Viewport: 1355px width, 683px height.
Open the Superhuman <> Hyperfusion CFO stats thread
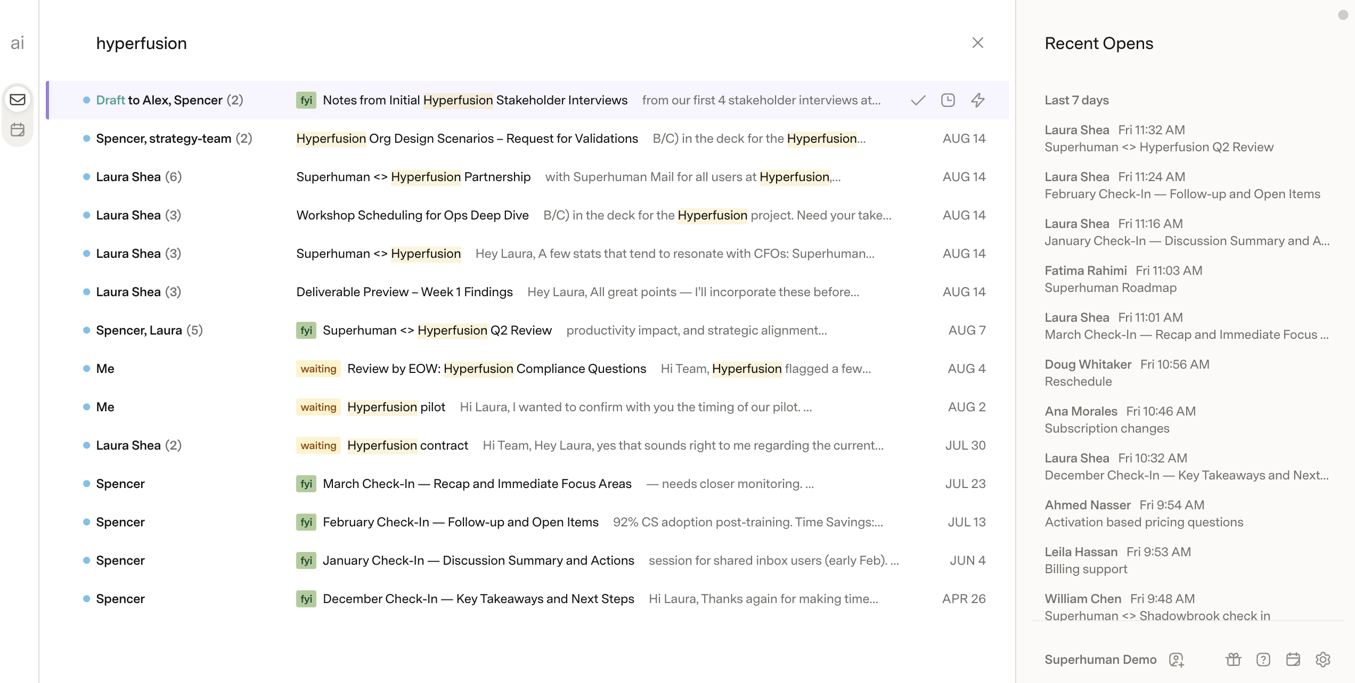pyautogui.click(x=527, y=254)
